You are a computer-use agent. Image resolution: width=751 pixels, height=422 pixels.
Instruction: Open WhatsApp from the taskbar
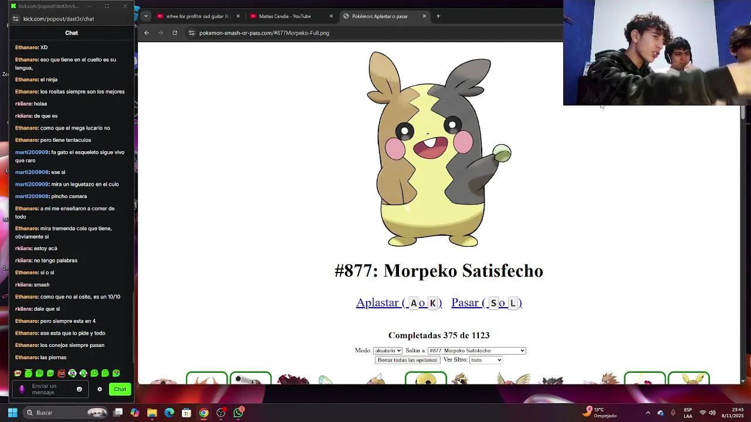[238, 413]
